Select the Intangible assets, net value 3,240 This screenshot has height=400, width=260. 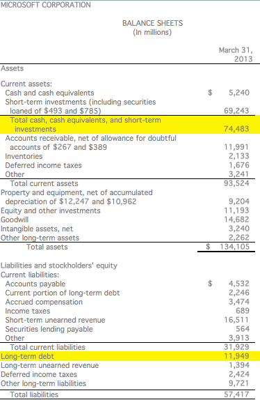click(239, 229)
